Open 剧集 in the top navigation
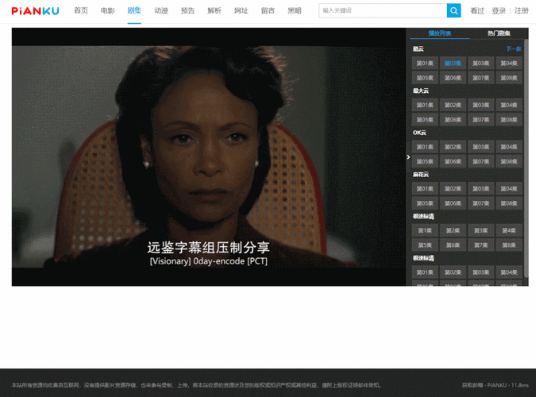Viewport: 536px width, 397px height. (x=134, y=10)
